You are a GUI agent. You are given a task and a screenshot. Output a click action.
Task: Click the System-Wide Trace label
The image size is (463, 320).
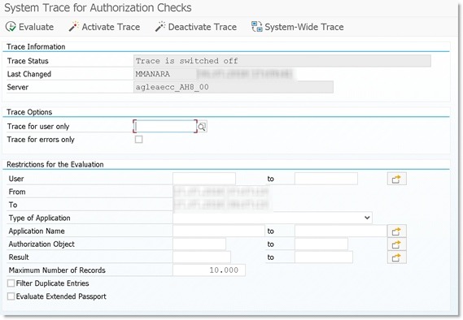304,27
